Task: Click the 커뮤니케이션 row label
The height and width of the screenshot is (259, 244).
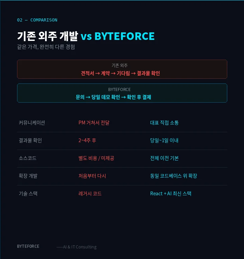Action: tap(32, 123)
